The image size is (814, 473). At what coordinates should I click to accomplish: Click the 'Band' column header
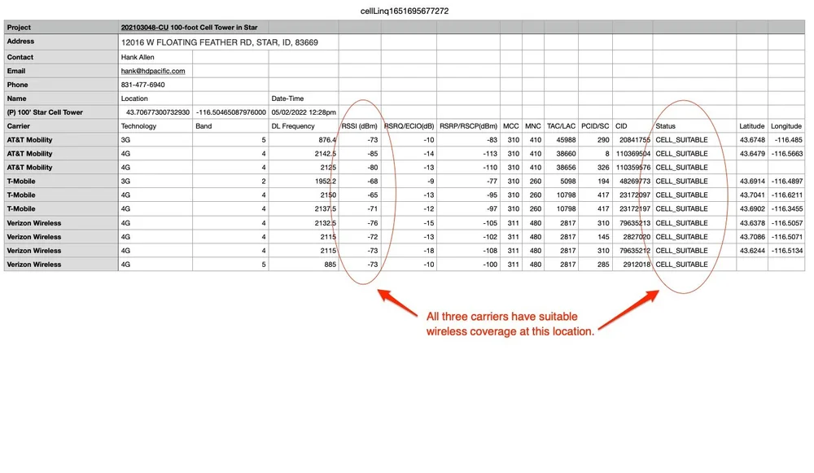203,126
